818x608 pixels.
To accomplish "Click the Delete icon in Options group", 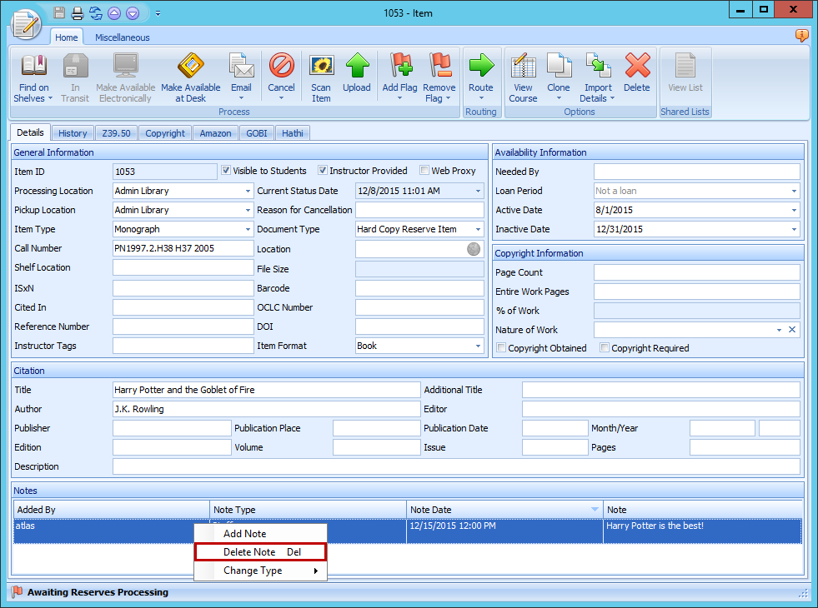I will click(637, 75).
